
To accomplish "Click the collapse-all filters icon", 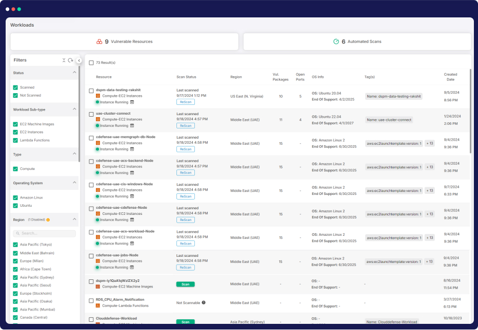I will (64, 60).
